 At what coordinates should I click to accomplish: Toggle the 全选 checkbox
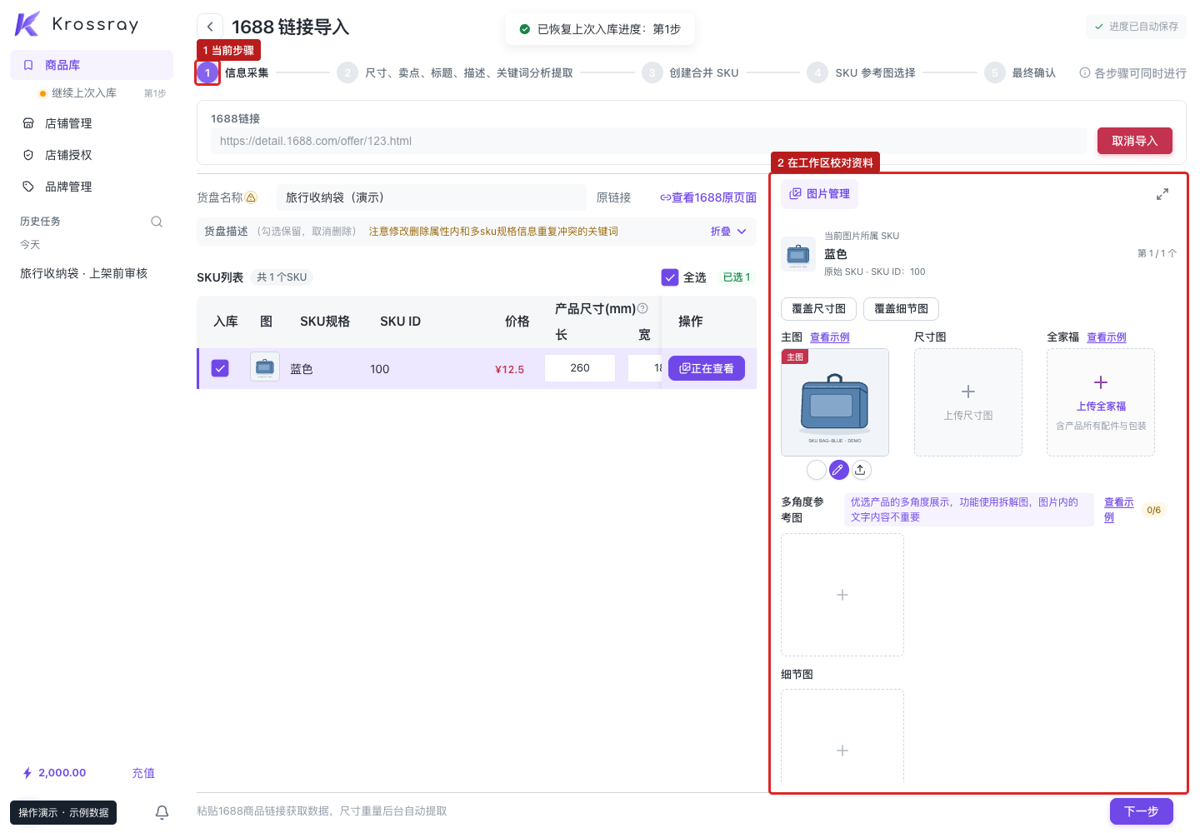(x=670, y=277)
